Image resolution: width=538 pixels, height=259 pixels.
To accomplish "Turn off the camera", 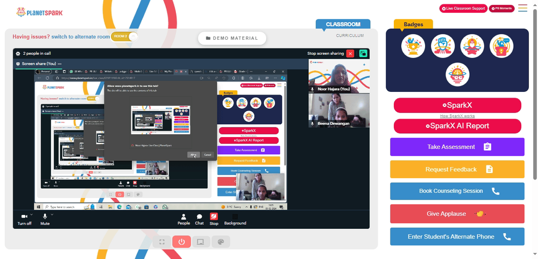I will pos(24,219).
